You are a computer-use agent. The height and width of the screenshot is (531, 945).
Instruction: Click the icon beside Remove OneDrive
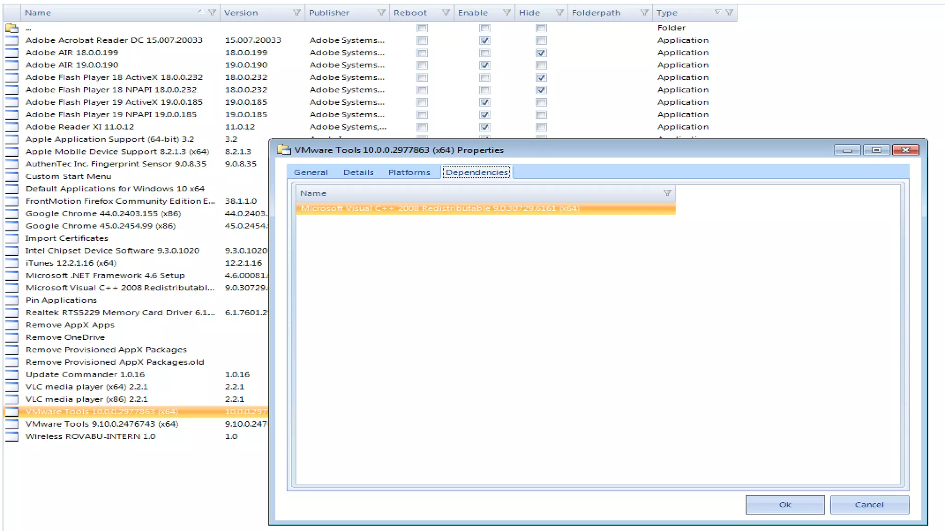pos(12,337)
